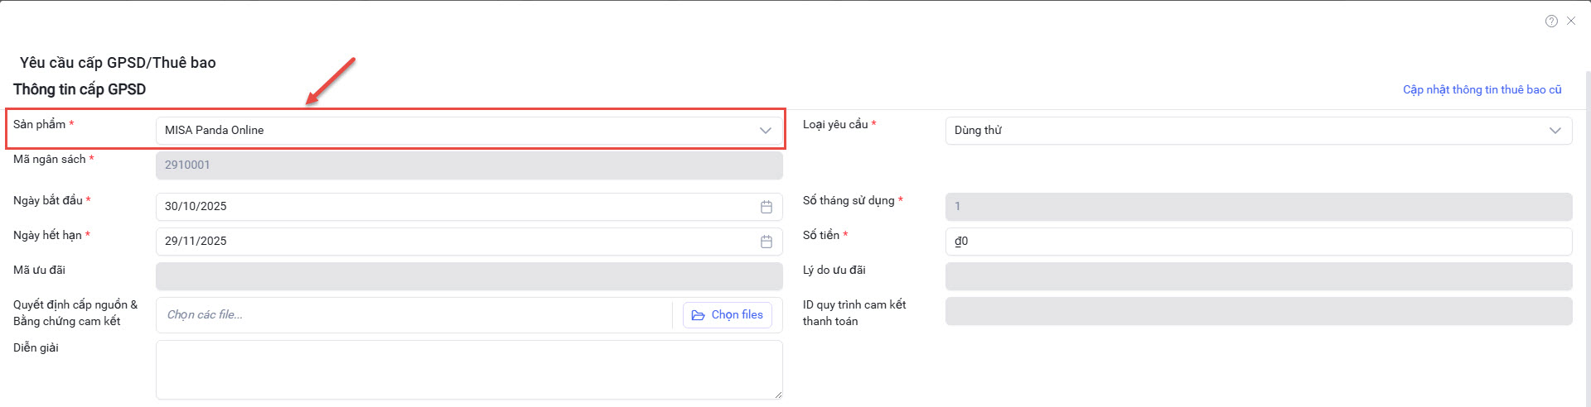Click the Cập nhật thông tin thuê bao cũ link
Image resolution: width=1591 pixels, height=407 pixels.
(1482, 89)
